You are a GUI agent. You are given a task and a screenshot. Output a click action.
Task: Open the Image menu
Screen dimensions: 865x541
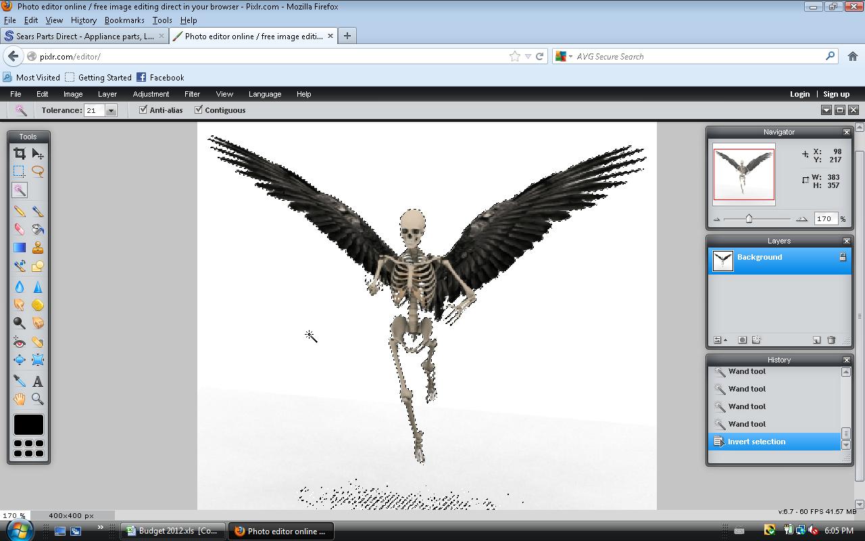pos(73,94)
